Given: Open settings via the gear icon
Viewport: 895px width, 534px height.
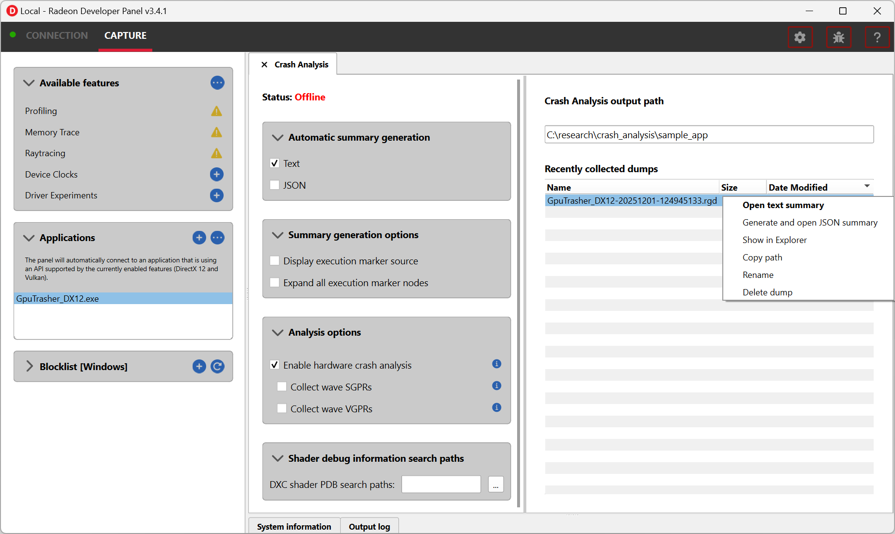Looking at the screenshot, I should pyautogui.click(x=799, y=37).
